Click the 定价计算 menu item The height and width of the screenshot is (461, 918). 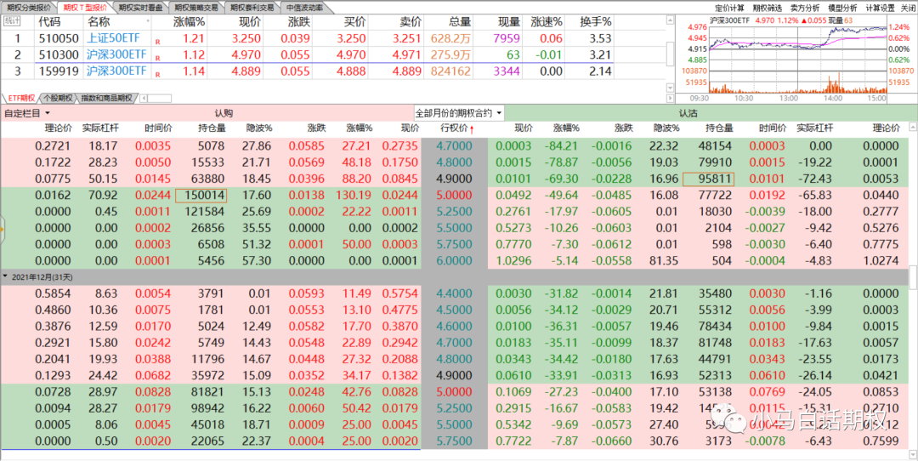pos(731,7)
